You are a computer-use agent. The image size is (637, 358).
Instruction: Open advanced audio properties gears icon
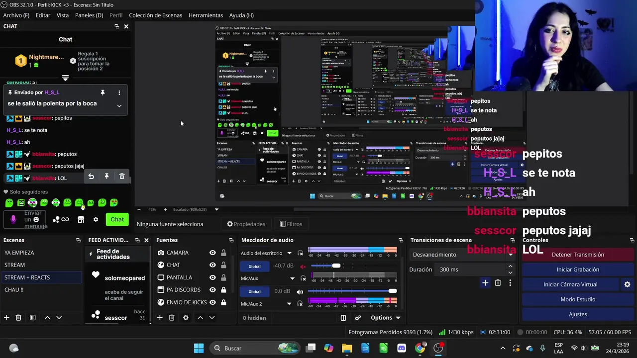(x=358, y=318)
